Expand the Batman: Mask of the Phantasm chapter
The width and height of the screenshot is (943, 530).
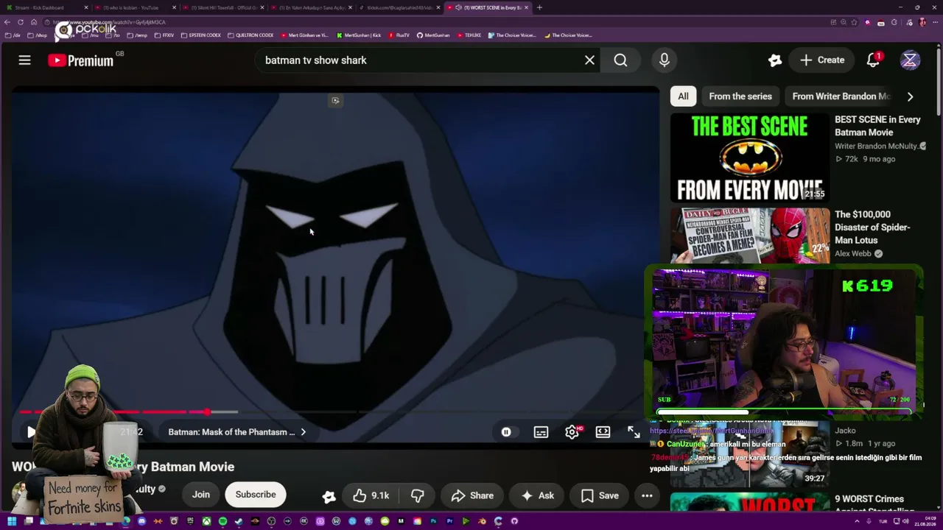[237, 432]
